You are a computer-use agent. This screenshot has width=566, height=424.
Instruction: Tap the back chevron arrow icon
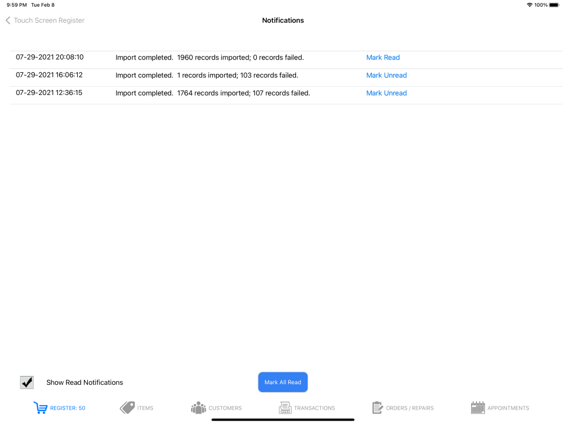[x=8, y=20]
